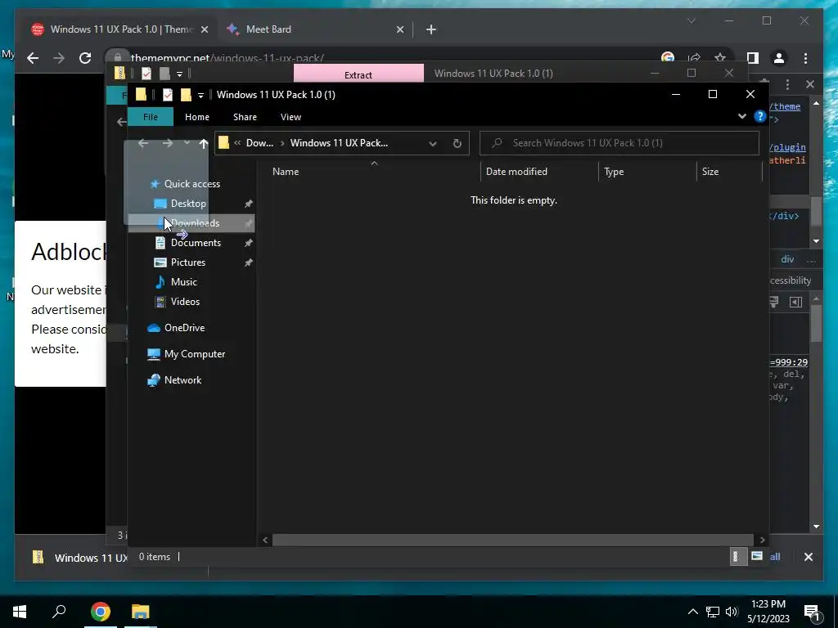Open notification center icon
Screen dimensions: 838x628
[x=812, y=612]
